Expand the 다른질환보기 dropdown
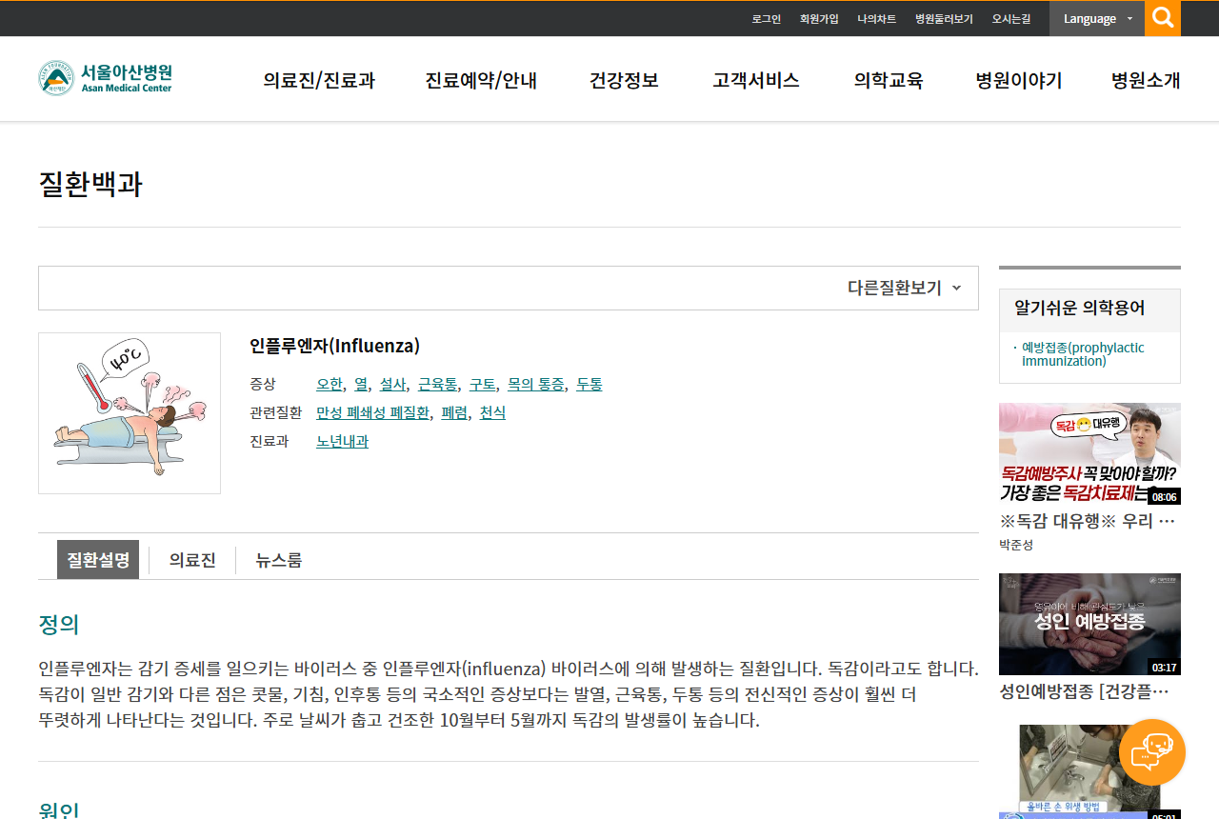The width and height of the screenshot is (1219, 819). 905,288
